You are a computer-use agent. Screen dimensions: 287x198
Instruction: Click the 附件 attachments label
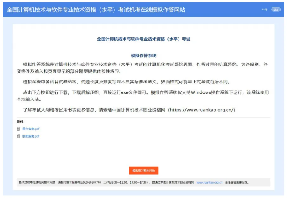click(x=20, y=122)
